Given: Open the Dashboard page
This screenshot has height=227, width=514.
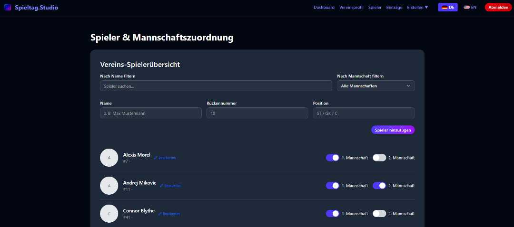Looking at the screenshot, I should 324,7.
